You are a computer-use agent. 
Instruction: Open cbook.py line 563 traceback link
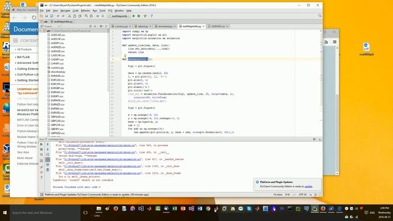[x=99, y=145]
